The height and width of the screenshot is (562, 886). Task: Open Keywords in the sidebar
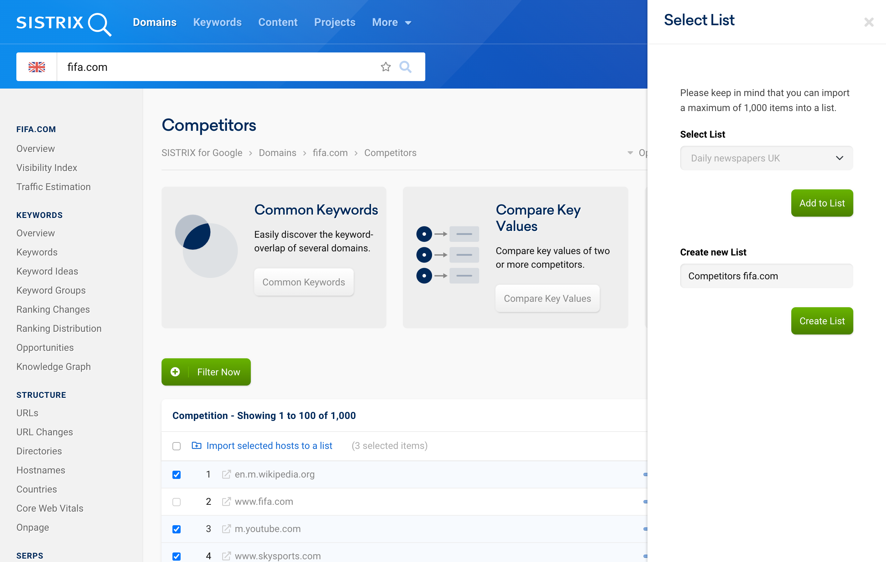tap(37, 252)
